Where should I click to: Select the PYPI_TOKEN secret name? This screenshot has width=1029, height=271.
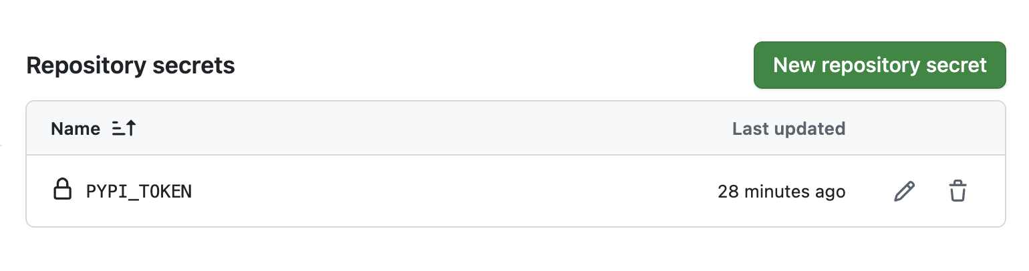[x=139, y=192]
